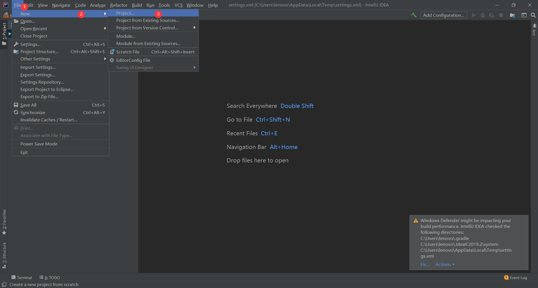Open the Favorites tool window tab
Screen dimensions: 538x288
tap(4, 222)
